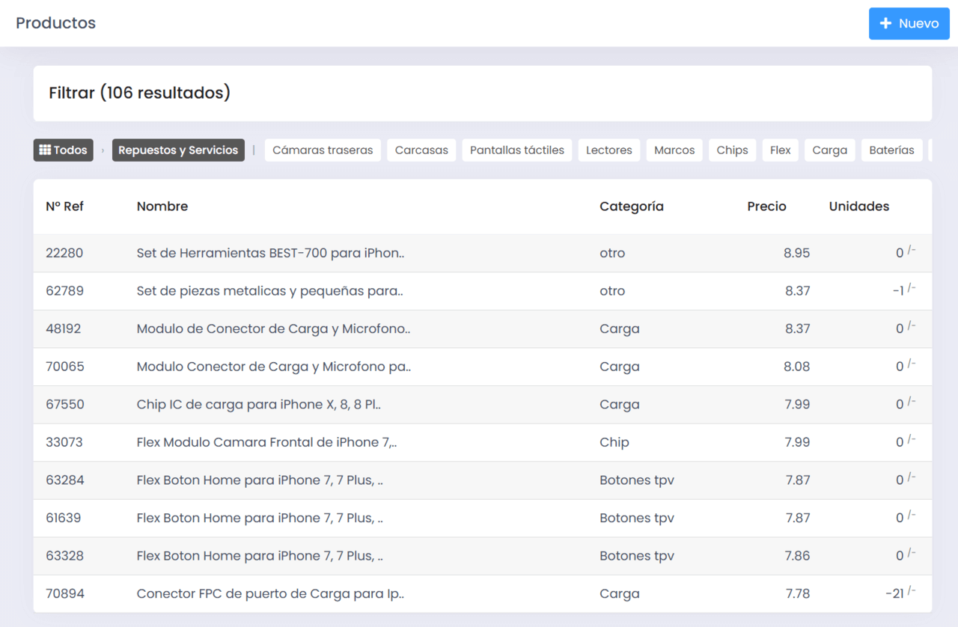Expand the Filtrar results panel
Viewport: 958px width, 627px height.
139,93
